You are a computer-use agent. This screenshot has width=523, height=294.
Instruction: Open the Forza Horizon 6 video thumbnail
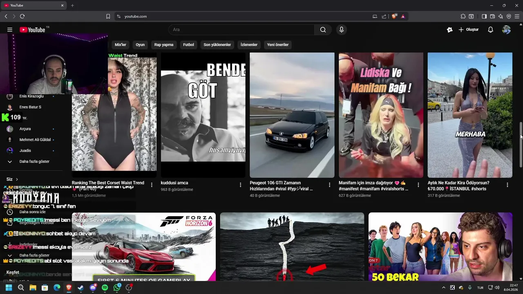[144, 247]
